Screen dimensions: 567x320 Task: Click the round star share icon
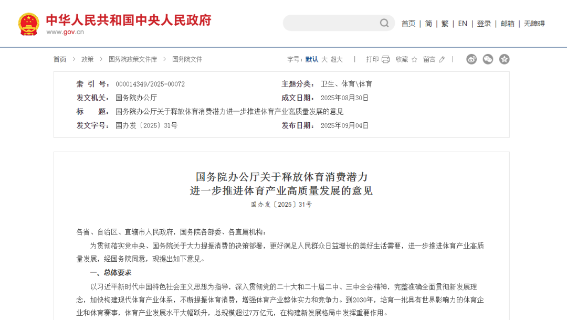(504, 59)
